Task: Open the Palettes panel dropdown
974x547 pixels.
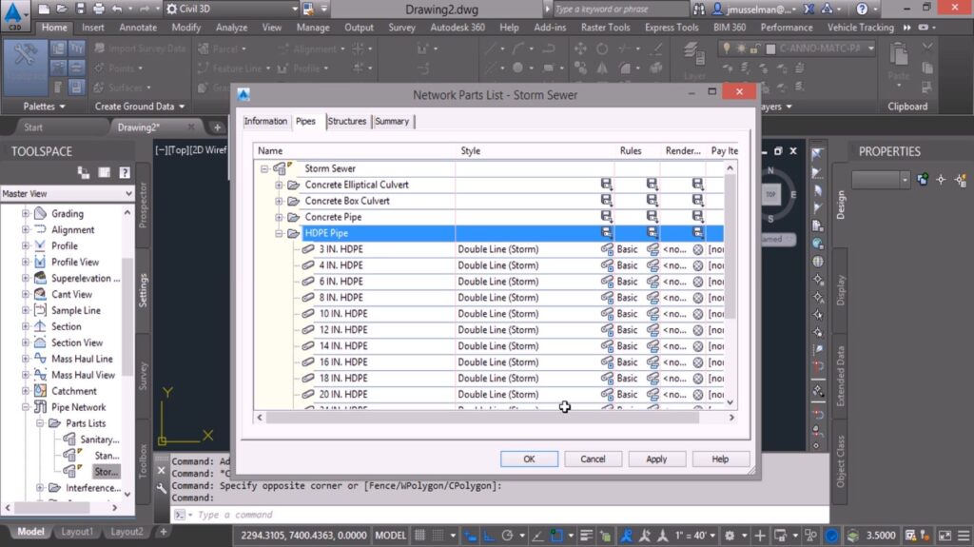Action: click(x=44, y=107)
